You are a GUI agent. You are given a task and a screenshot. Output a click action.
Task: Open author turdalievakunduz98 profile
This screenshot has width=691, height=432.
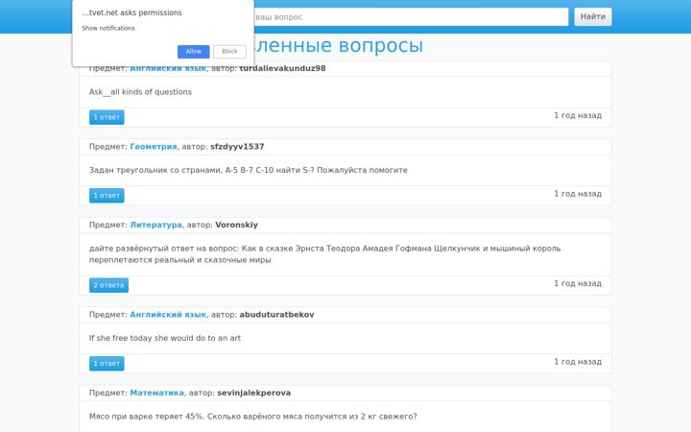(x=282, y=68)
